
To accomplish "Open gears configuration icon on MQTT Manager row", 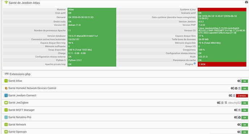I will point(236,110).
